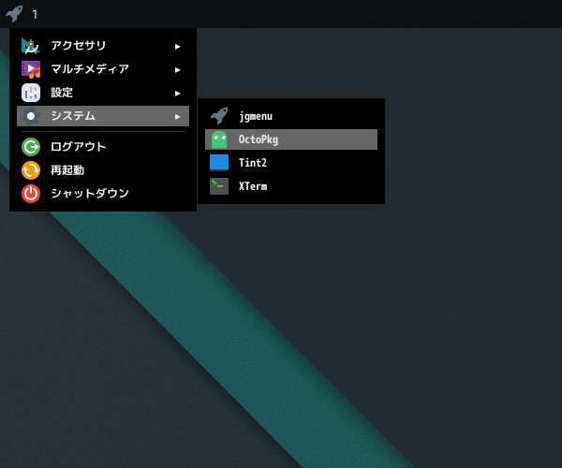Click the rocket launcher icon in the panel
The height and width of the screenshot is (468, 562).
pos(14,14)
